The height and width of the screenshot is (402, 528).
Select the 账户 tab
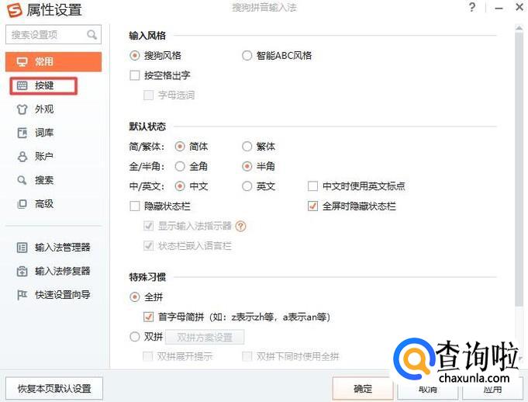[43, 156]
